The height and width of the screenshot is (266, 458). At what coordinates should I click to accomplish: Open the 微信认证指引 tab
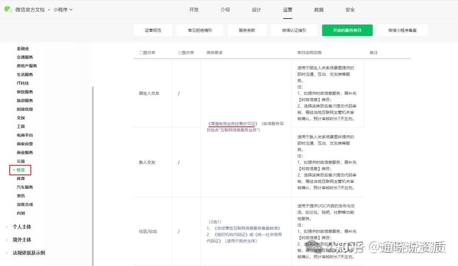point(294,30)
